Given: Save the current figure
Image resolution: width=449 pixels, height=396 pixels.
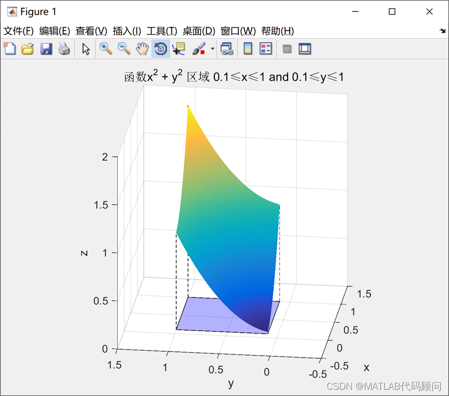Looking at the screenshot, I should [46, 48].
